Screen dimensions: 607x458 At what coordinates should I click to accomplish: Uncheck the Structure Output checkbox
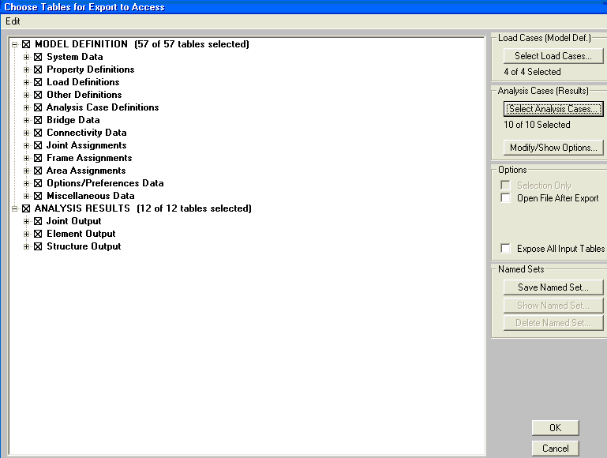[x=38, y=246]
